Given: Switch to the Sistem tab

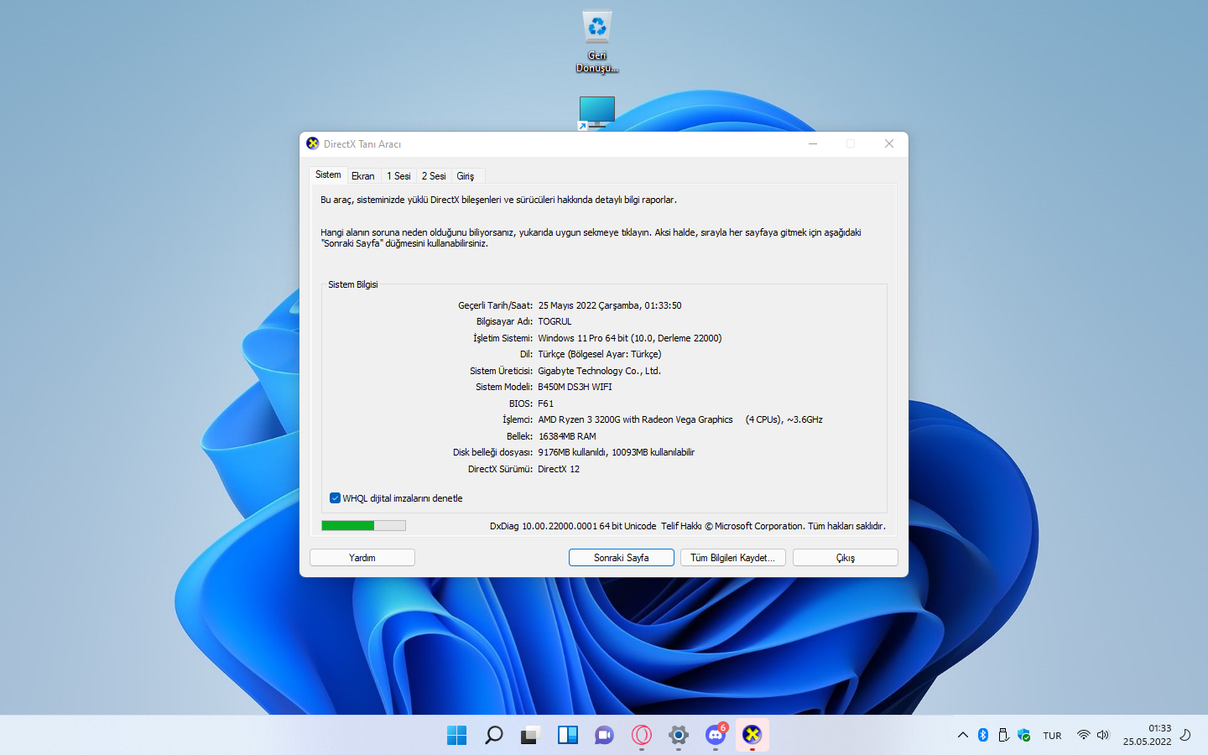Looking at the screenshot, I should (x=328, y=174).
